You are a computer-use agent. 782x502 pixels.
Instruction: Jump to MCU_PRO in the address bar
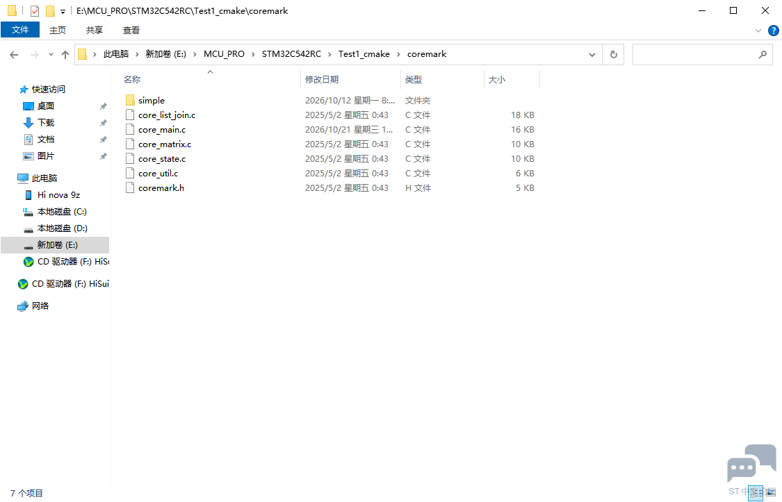click(224, 54)
